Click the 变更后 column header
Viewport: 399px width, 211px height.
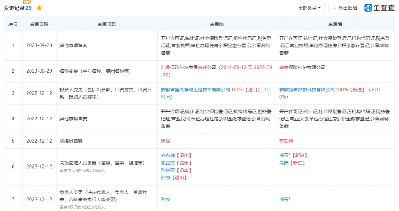(335, 24)
